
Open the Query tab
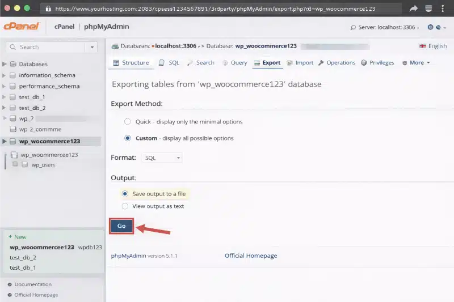point(235,63)
